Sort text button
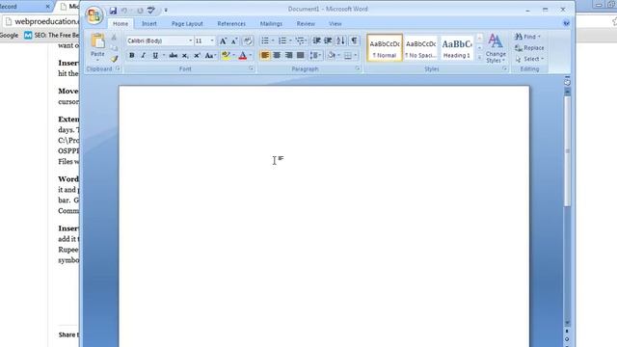This screenshot has height=347, width=617. click(340, 40)
